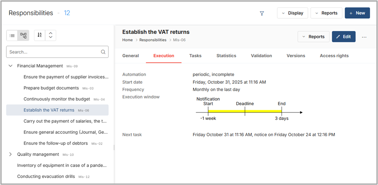
Task: Sort responsibilities alphabetically A to Z
Action: 40,35
